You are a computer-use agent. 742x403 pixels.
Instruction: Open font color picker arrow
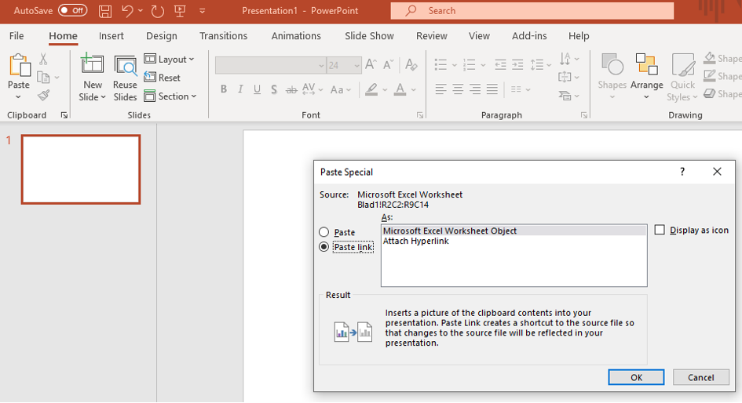click(413, 89)
